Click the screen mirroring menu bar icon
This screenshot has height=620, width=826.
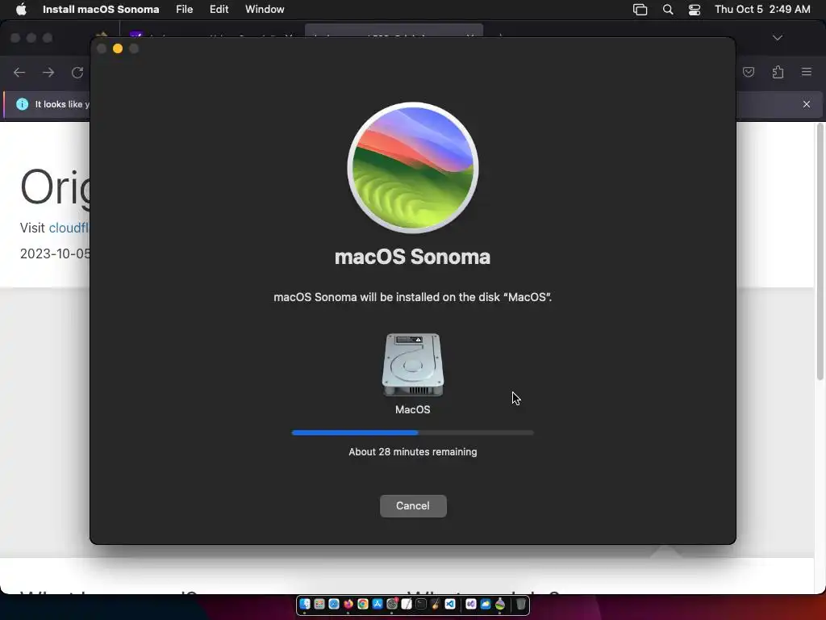(640, 10)
